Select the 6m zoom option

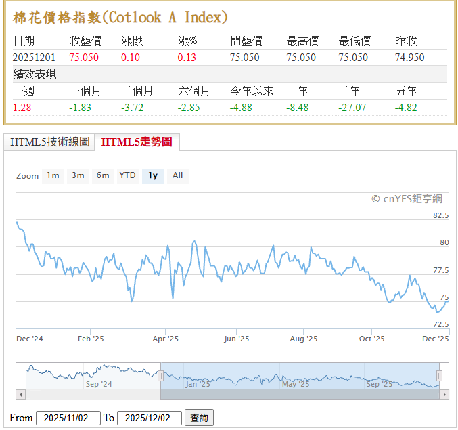(x=103, y=175)
